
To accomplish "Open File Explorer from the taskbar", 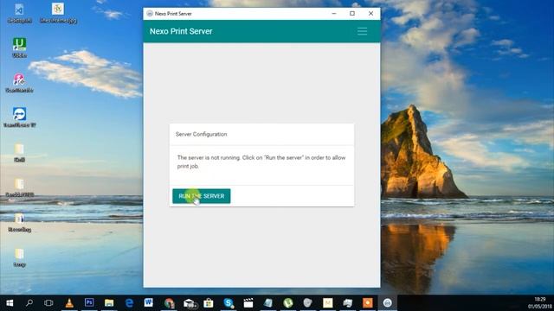I will click(109, 303).
